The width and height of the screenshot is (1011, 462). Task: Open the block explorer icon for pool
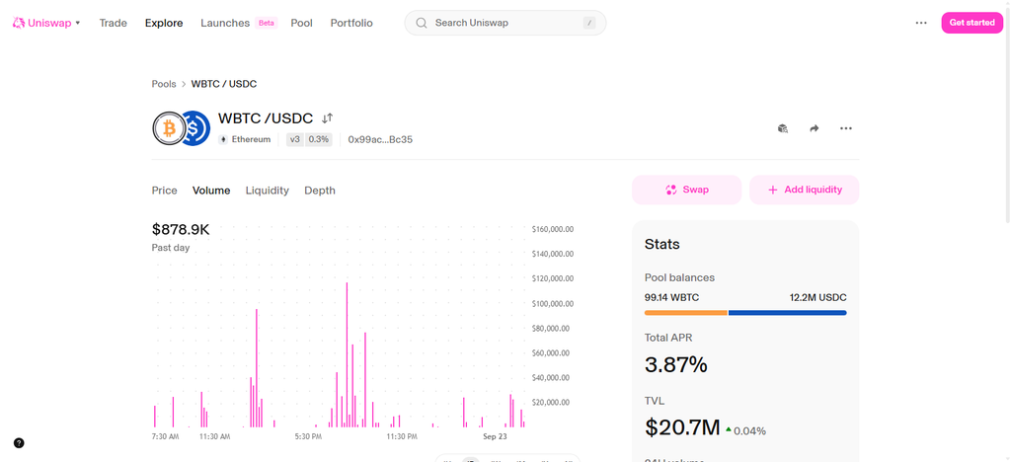tap(783, 128)
